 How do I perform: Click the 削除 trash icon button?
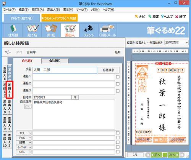point(31,52)
